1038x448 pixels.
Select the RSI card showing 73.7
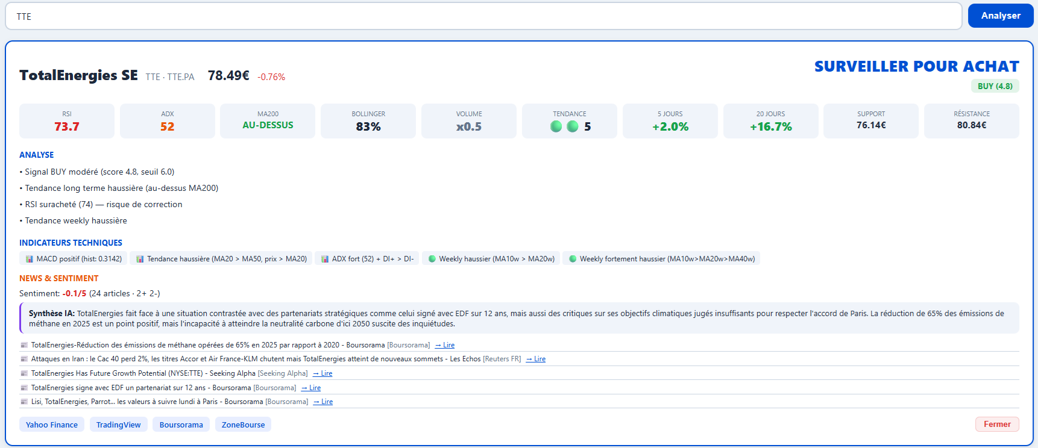67,121
